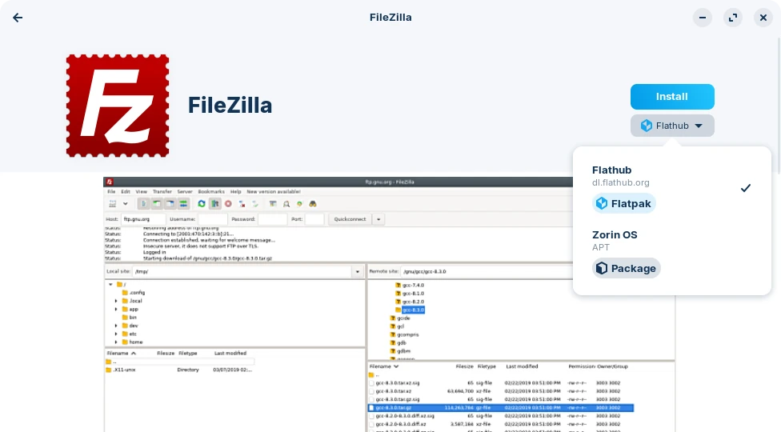Maximize the software window
This screenshot has height=432, width=781.
pyautogui.click(x=733, y=18)
